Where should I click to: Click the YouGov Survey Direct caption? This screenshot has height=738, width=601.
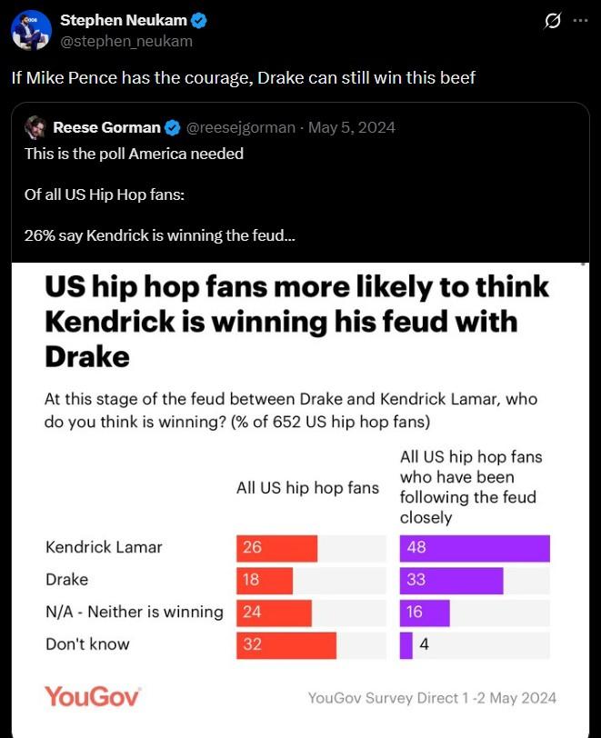[433, 698]
